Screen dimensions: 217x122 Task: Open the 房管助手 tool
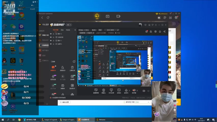tap(63, 68)
